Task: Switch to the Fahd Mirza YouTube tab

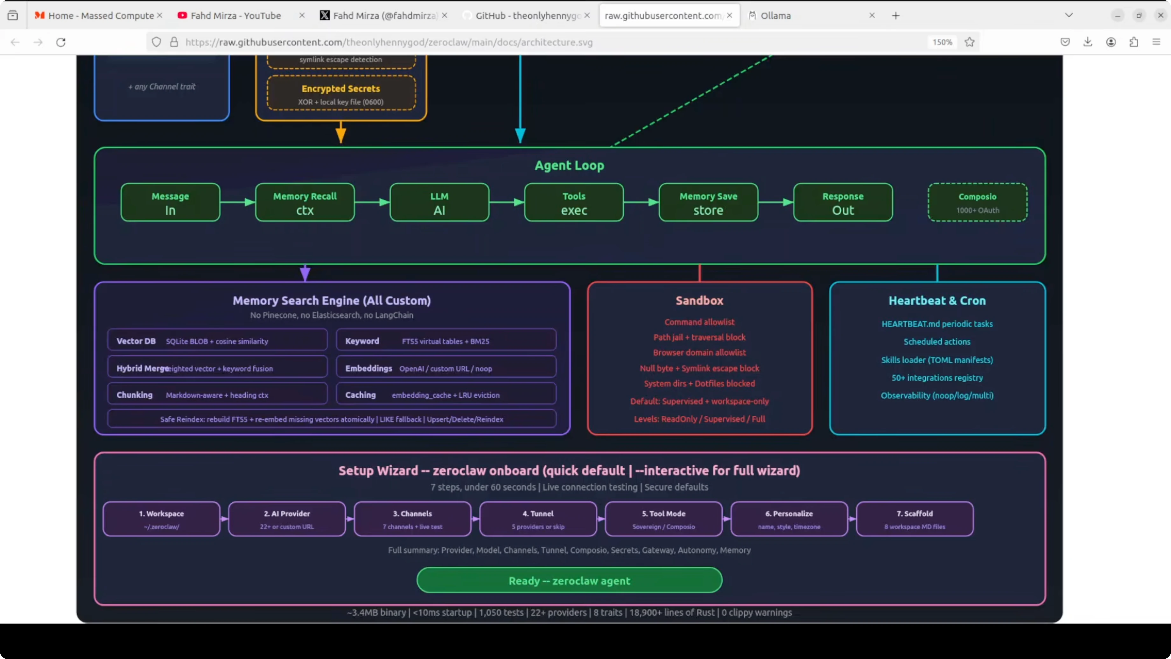Action: click(x=235, y=16)
